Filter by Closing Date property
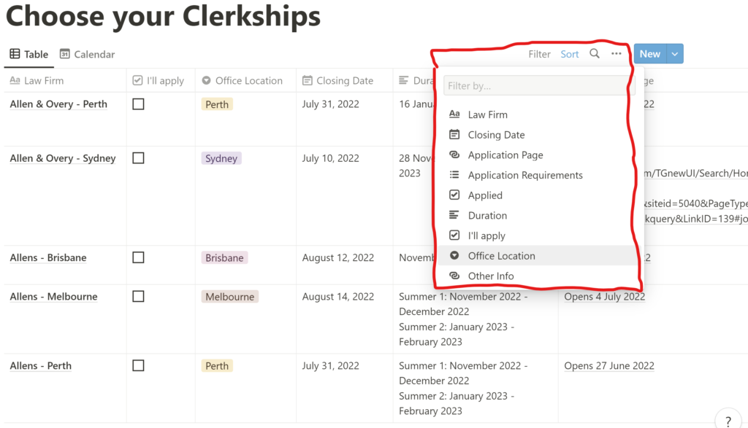Viewport: 748px width, 428px height. (536, 135)
